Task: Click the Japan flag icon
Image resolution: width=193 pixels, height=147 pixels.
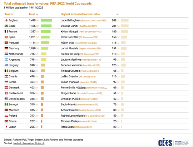Action: (x=6, y=127)
